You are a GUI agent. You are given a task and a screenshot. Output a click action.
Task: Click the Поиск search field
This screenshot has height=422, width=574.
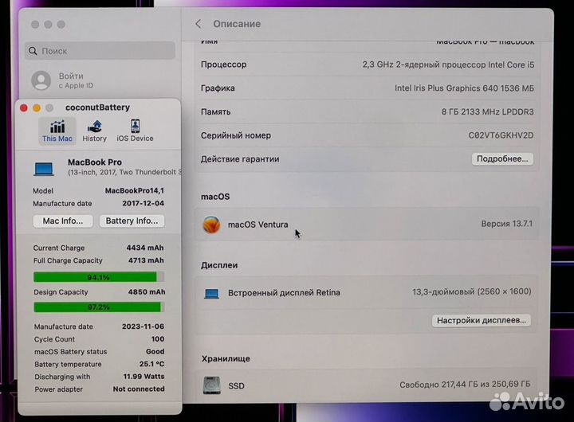pyautogui.click(x=100, y=51)
